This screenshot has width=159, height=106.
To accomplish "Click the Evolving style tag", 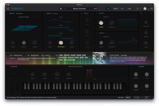I will point(73,55).
